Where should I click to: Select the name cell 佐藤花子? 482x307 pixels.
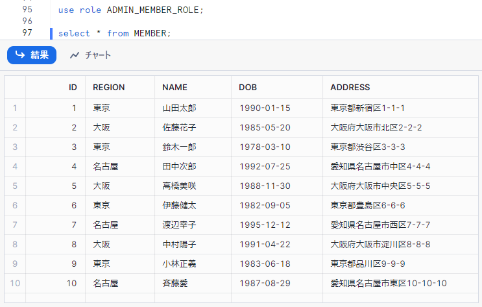[193, 127]
